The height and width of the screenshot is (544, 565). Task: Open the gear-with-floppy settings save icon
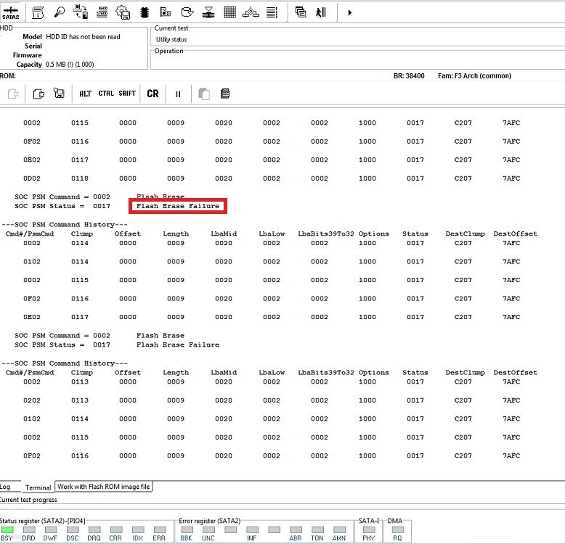click(x=123, y=12)
